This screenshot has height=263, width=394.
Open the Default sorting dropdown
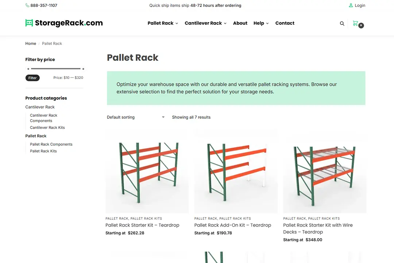pos(136,117)
